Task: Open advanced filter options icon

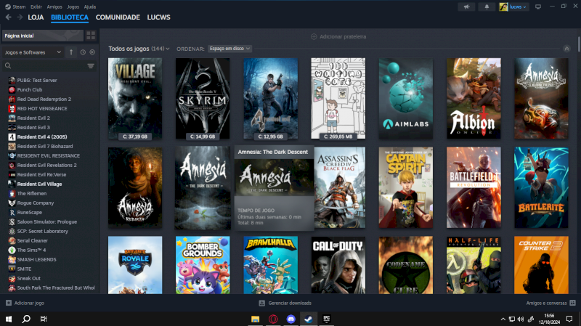Action: pyautogui.click(x=91, y=66)
